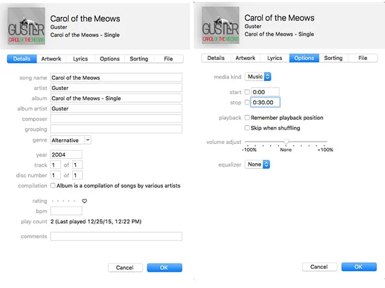This screenshot has width=385, height=288.
Task: Check Remember playback position
Action: pyautogui.click(x=247, y=118)
